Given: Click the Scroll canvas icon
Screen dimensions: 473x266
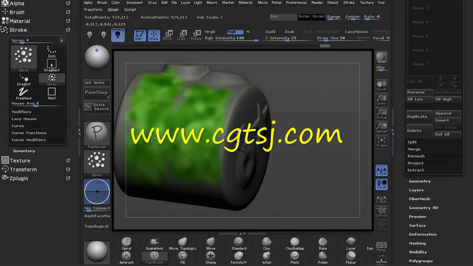Looking at the screenshot, I should click(381, 86).
